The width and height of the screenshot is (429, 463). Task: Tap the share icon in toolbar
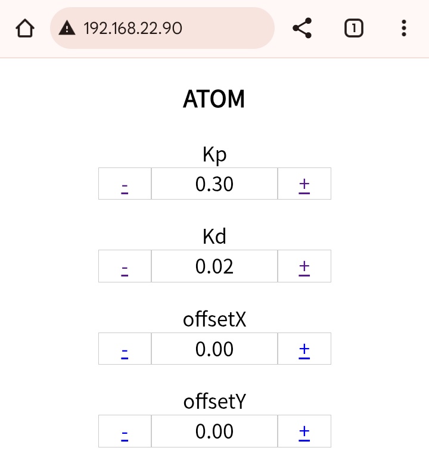[x=302, y=29]
